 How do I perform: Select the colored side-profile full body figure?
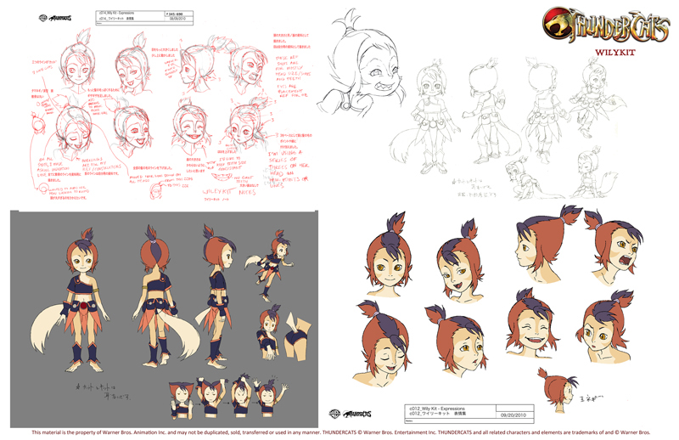coord(216,297)
